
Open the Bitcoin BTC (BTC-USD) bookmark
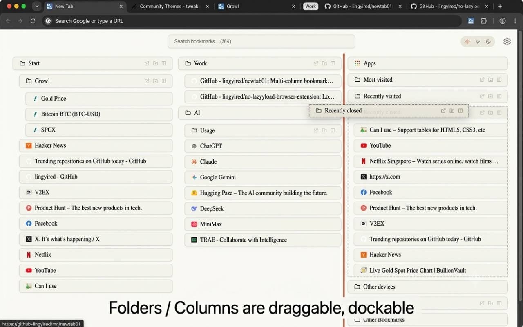[99, 114]
